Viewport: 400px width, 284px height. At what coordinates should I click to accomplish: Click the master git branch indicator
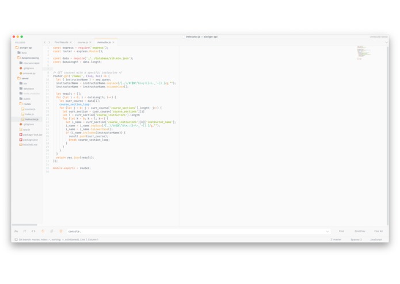click(x=336, y=239)
